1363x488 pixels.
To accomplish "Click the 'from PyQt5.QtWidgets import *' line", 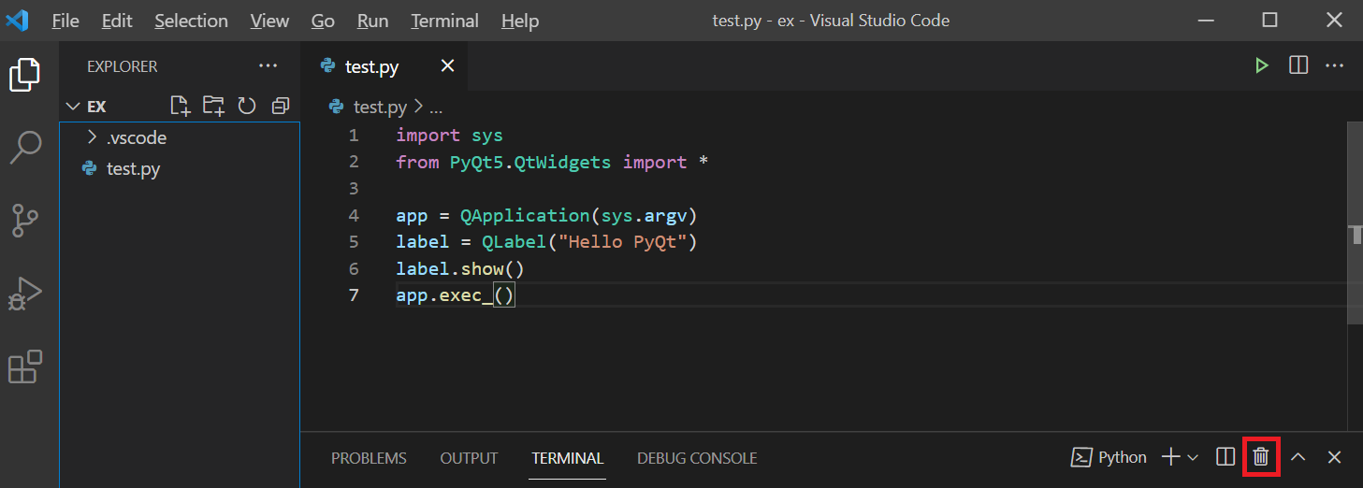I will [x=552, y=162].
